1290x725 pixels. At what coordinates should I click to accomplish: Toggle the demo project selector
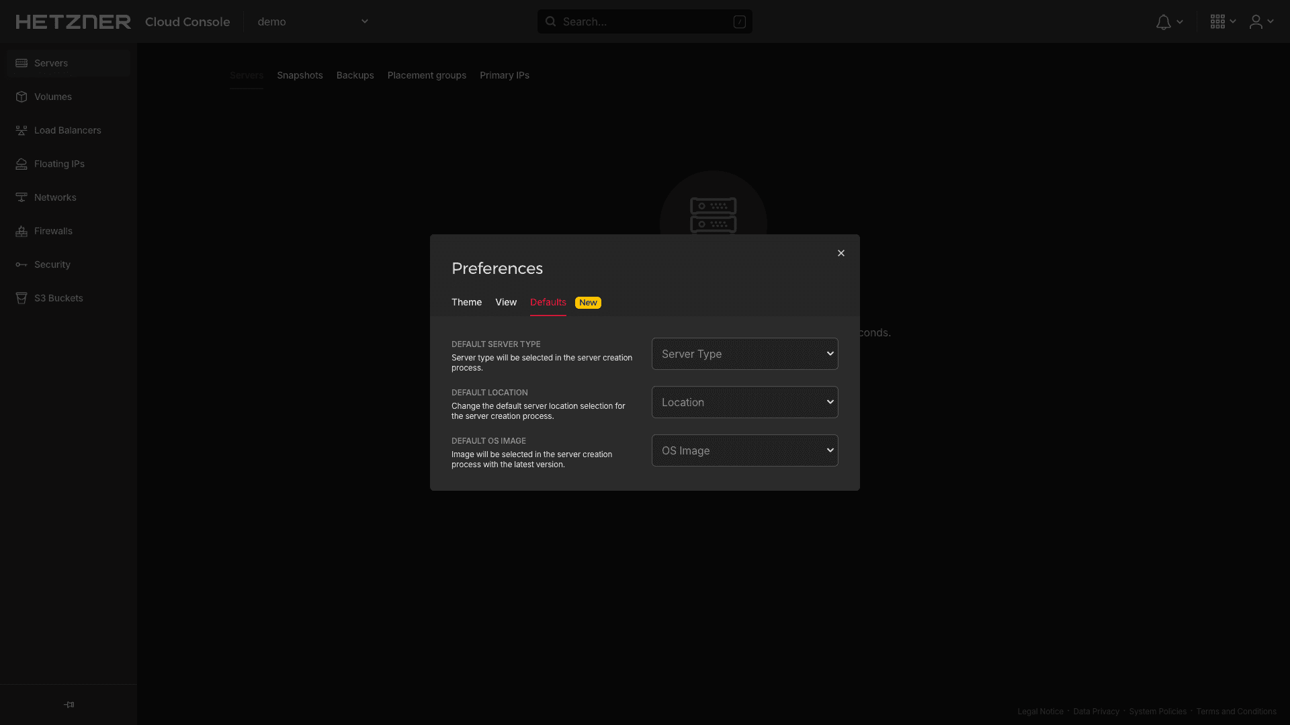pos(314,21)
